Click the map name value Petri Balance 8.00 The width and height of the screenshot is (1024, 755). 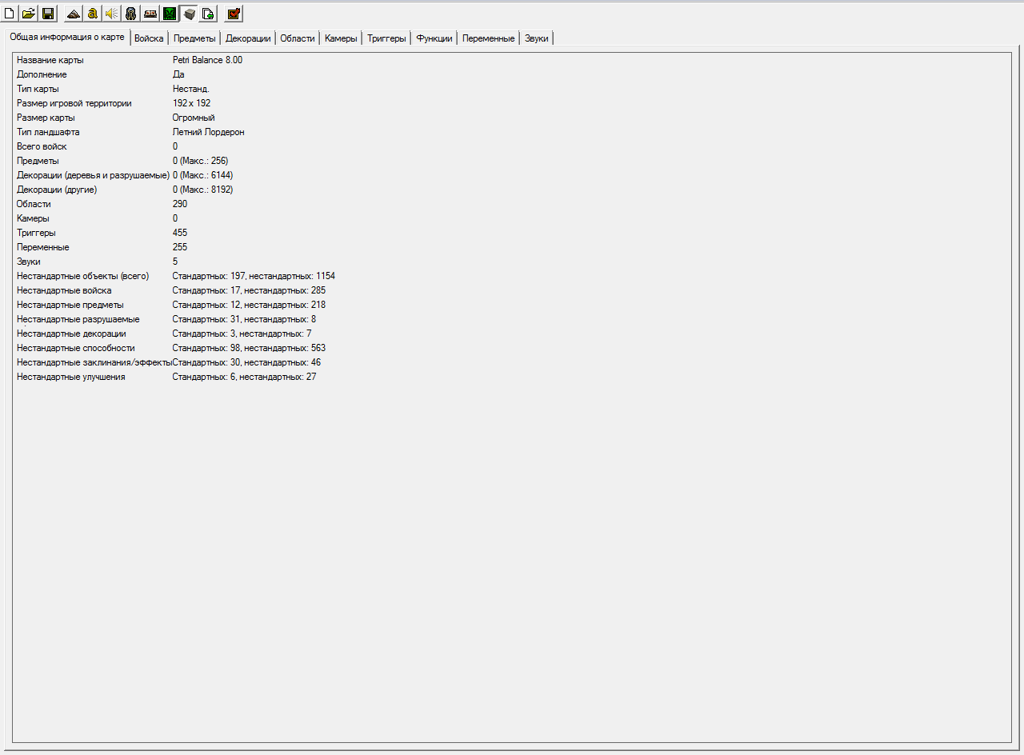coord(207,60)
